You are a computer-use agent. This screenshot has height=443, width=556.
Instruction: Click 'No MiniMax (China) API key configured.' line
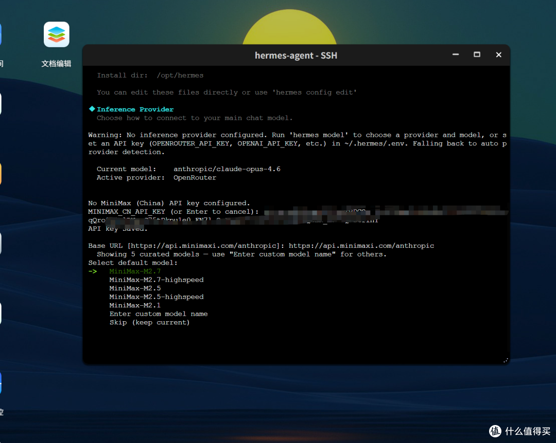(x=169, y=204)
